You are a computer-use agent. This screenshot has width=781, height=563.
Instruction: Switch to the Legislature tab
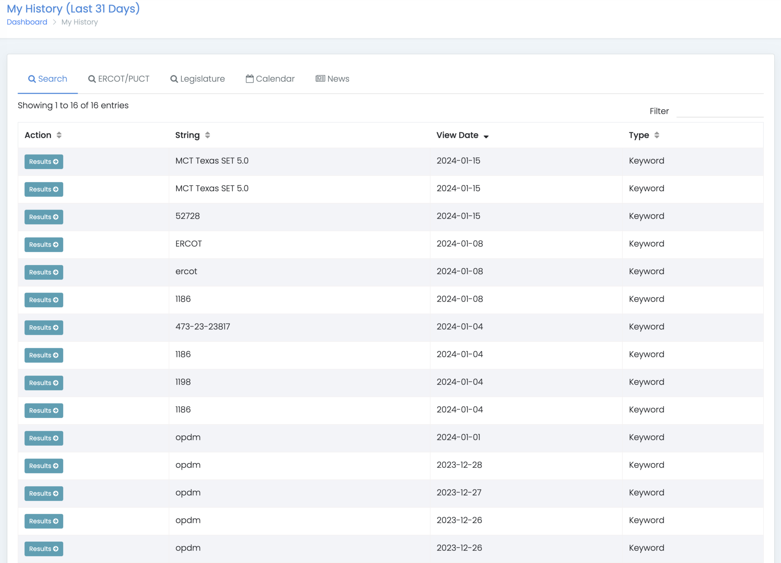point(198,79)
